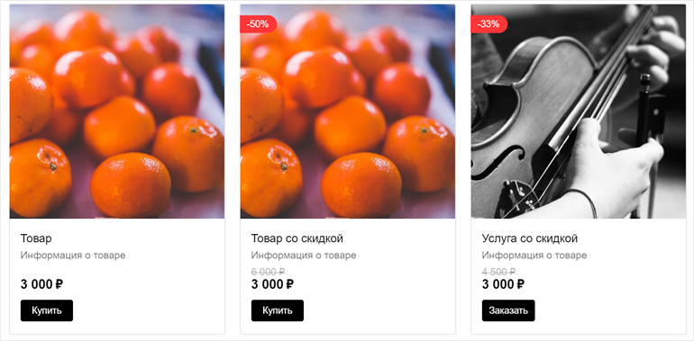Click "Информация о товаре" under "Товар со скидкой"
Image resolution: width=694 pixels, height=341 pixels.
point(304,256)
